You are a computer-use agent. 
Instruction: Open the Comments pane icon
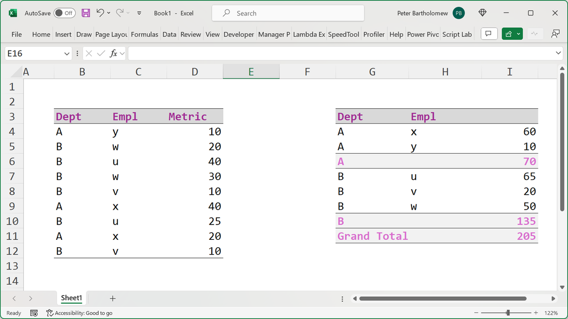(x=488, y=34)
